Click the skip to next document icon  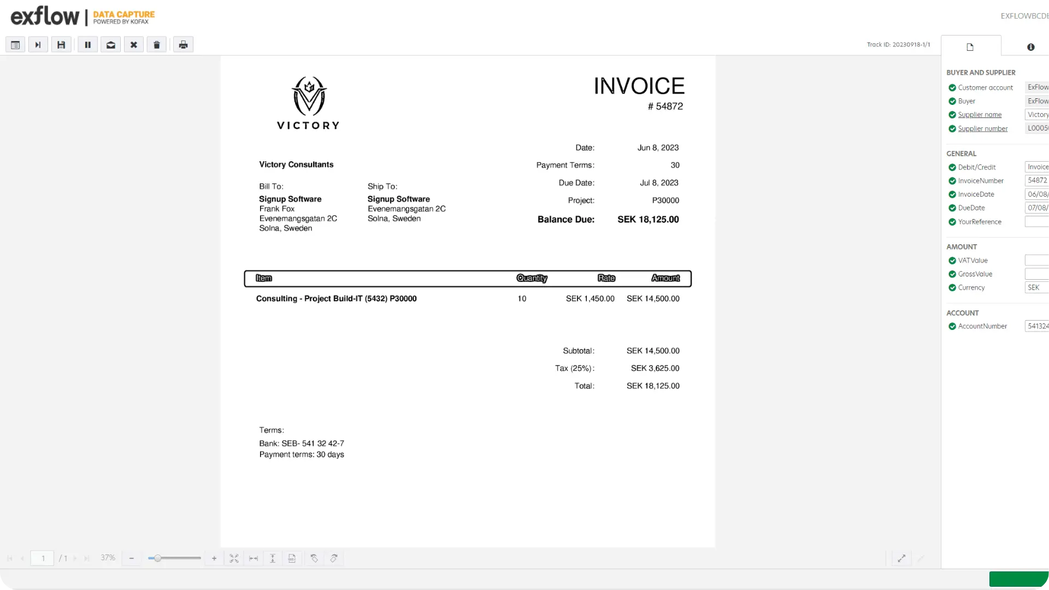click(38, 45)
